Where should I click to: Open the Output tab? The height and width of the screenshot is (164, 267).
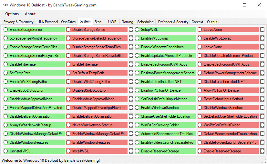click(212, 22)
